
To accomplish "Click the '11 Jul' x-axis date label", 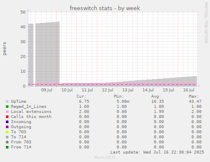I will pos(87,90).
